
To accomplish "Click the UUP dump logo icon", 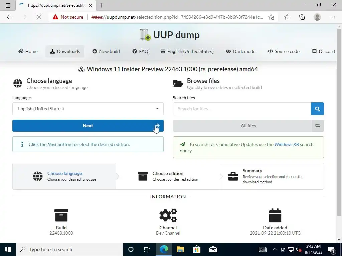I will pyautogui.click(x=145, y=35).
